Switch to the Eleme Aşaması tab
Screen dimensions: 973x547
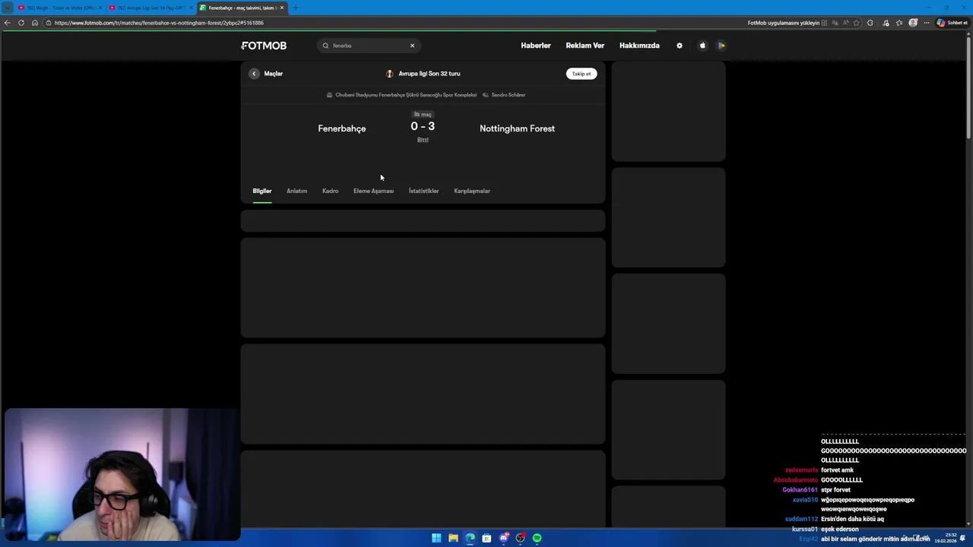coord(373,191)
